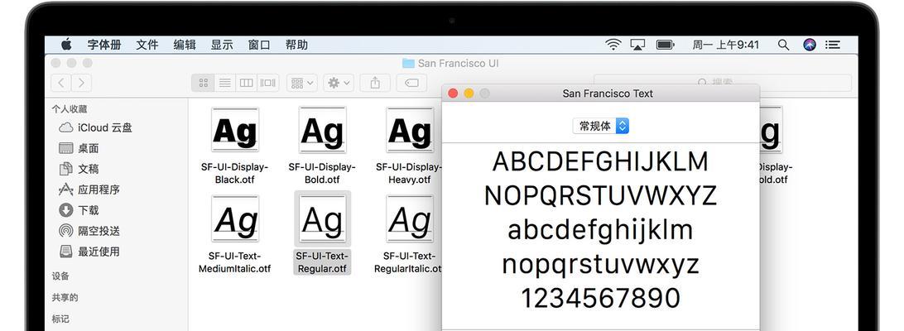Open 文稿 in sidebar
Image resolution: width=904 pixels, height=331 pixels.
(x=79, y=169)
